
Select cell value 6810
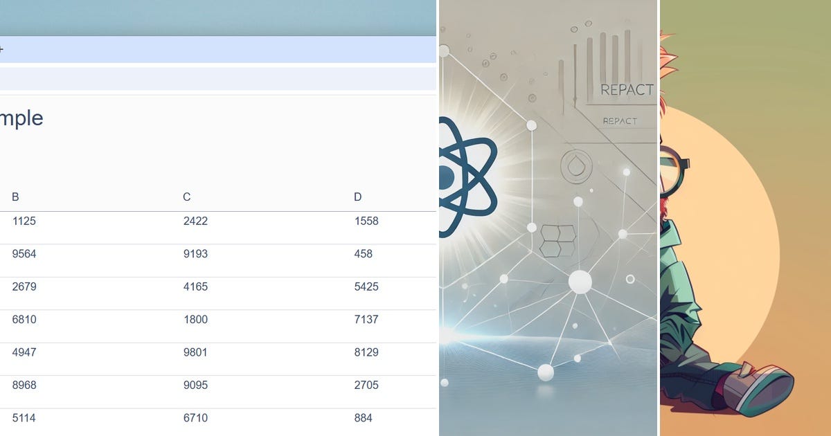[24, 320]
